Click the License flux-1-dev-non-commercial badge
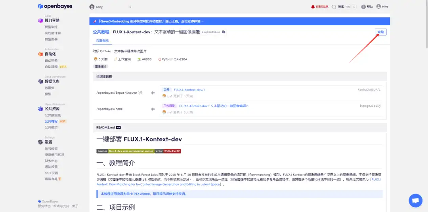This screenshot has width=428, height=212. point(125,151)
